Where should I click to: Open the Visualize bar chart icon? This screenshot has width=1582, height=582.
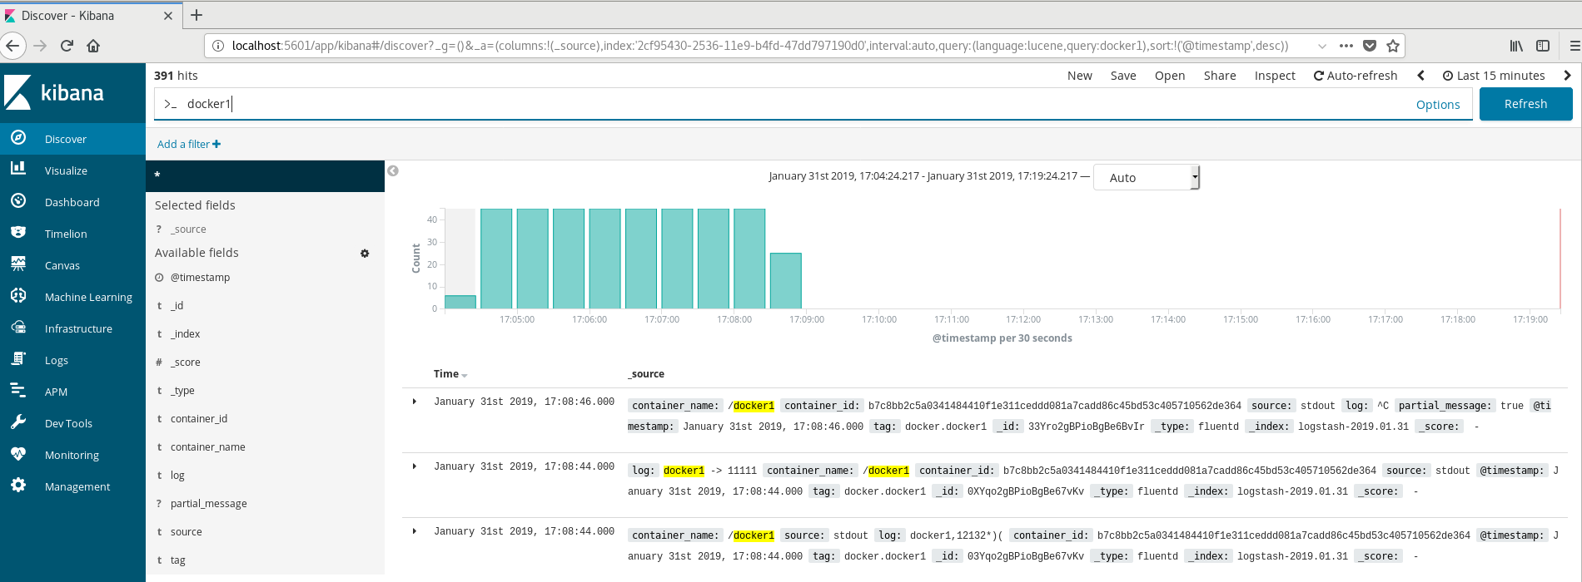pos(18,169)
